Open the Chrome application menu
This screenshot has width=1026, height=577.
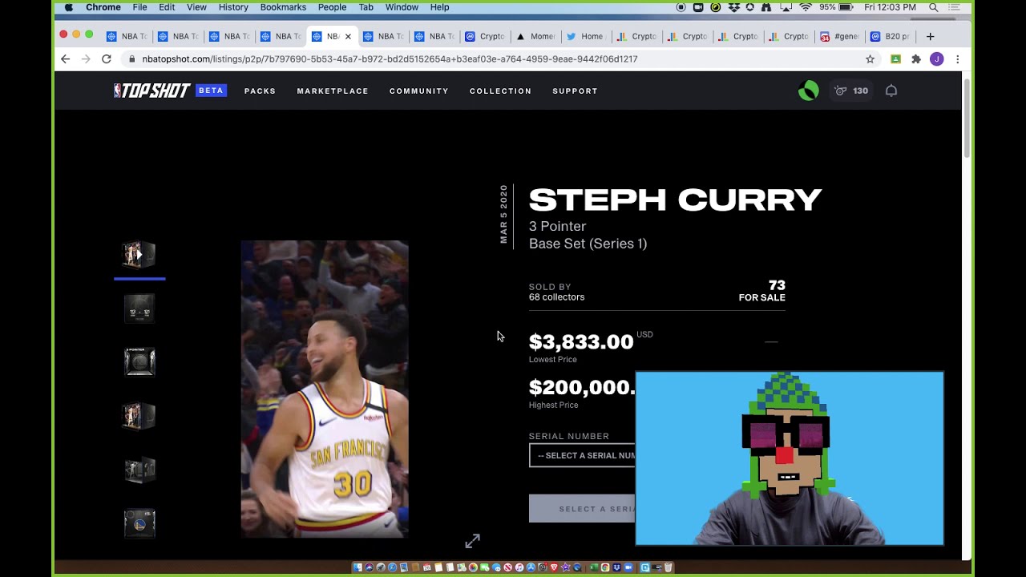click(103, 7)
